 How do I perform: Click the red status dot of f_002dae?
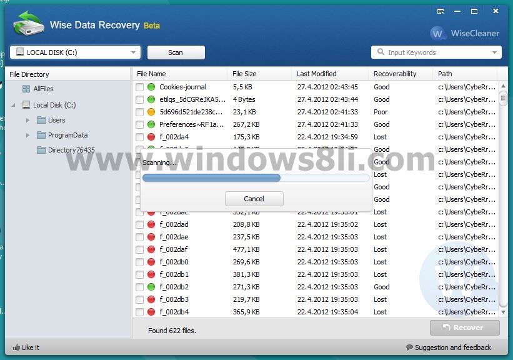[x=151, y=237]
